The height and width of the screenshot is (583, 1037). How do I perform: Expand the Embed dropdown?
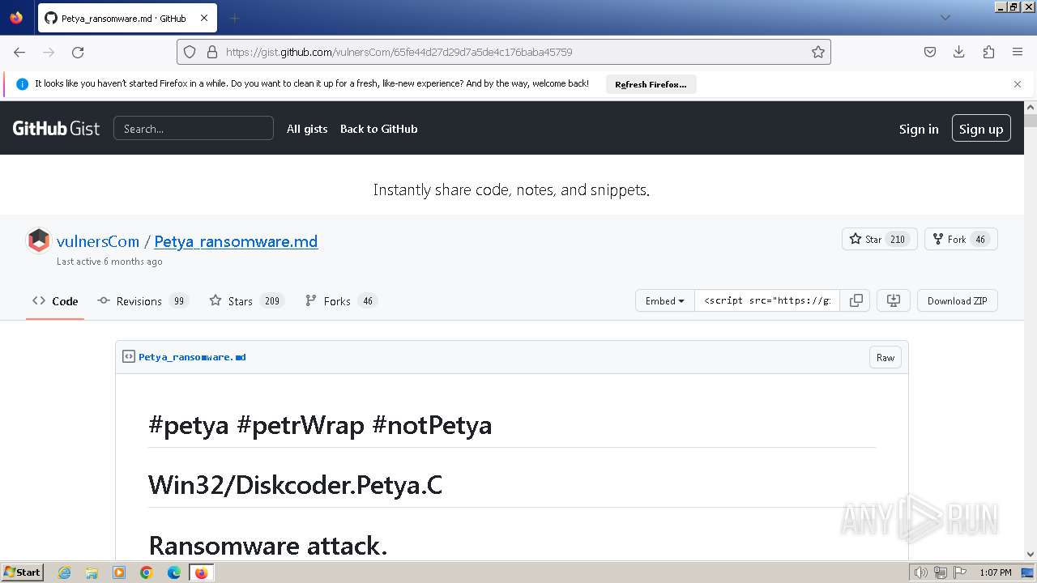(665, 300)
